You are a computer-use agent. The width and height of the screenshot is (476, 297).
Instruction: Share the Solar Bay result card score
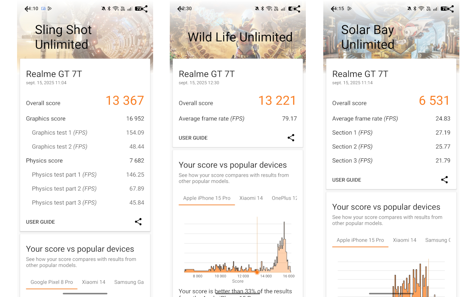(x=444, y=180)
